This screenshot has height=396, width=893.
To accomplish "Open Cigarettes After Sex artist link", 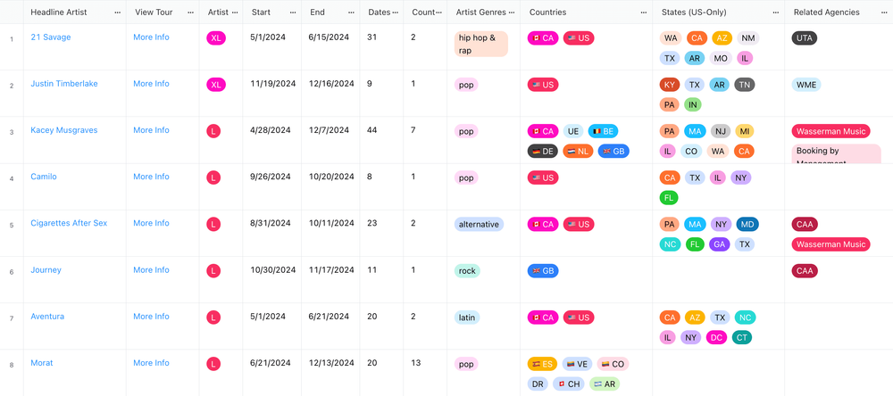I will pos(69,224).
